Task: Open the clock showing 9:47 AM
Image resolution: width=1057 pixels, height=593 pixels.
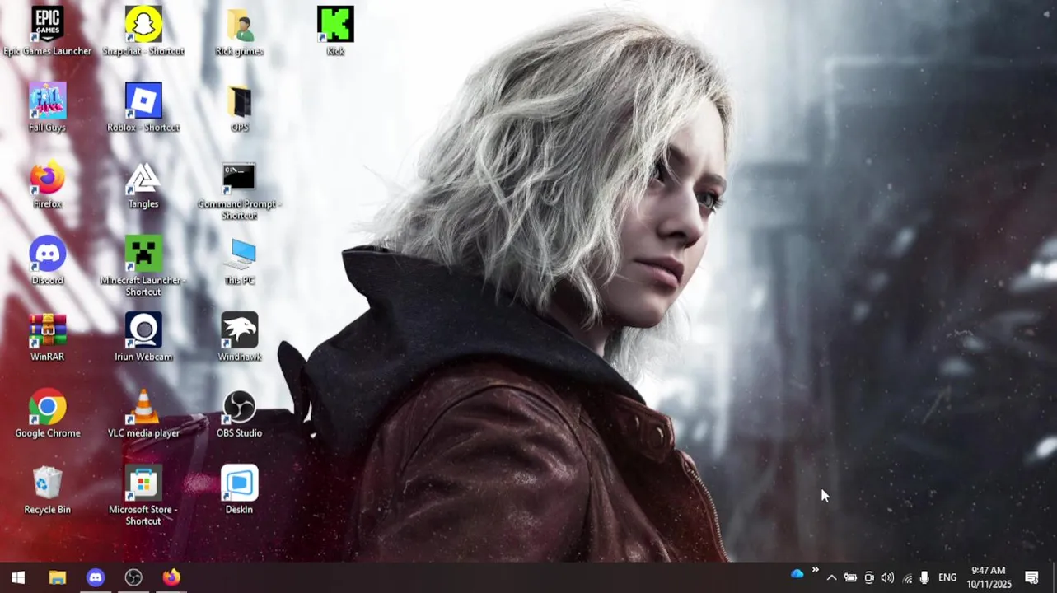Action: pyautogui.click(x=989, y=577)
